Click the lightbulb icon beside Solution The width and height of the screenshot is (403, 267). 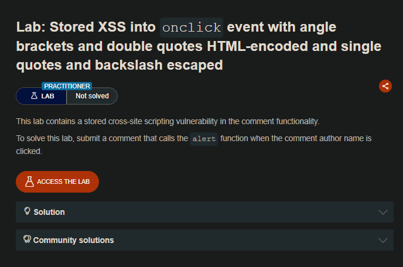tap(27, 211)
